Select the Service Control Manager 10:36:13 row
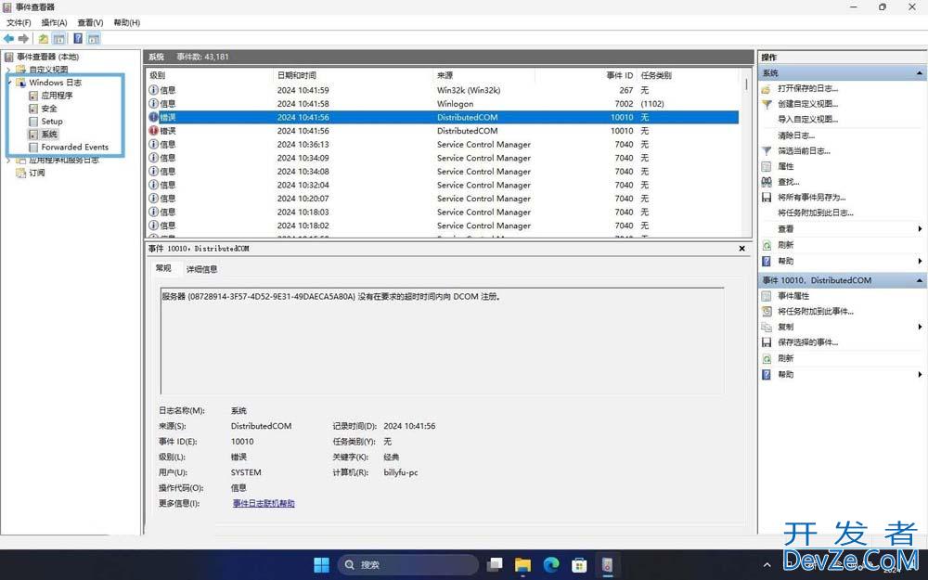The image size is (928, 580). (x=443, y=145)
